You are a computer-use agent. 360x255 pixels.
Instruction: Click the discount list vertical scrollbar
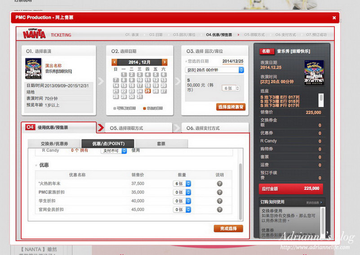[240, 191]
